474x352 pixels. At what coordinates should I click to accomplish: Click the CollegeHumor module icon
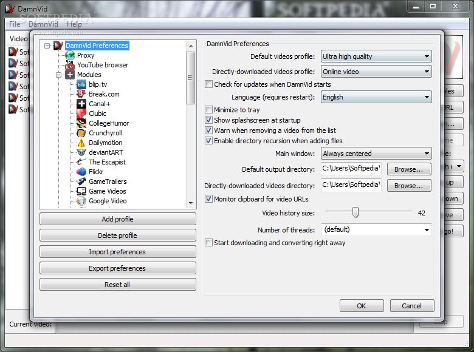[x=81, y=123]
